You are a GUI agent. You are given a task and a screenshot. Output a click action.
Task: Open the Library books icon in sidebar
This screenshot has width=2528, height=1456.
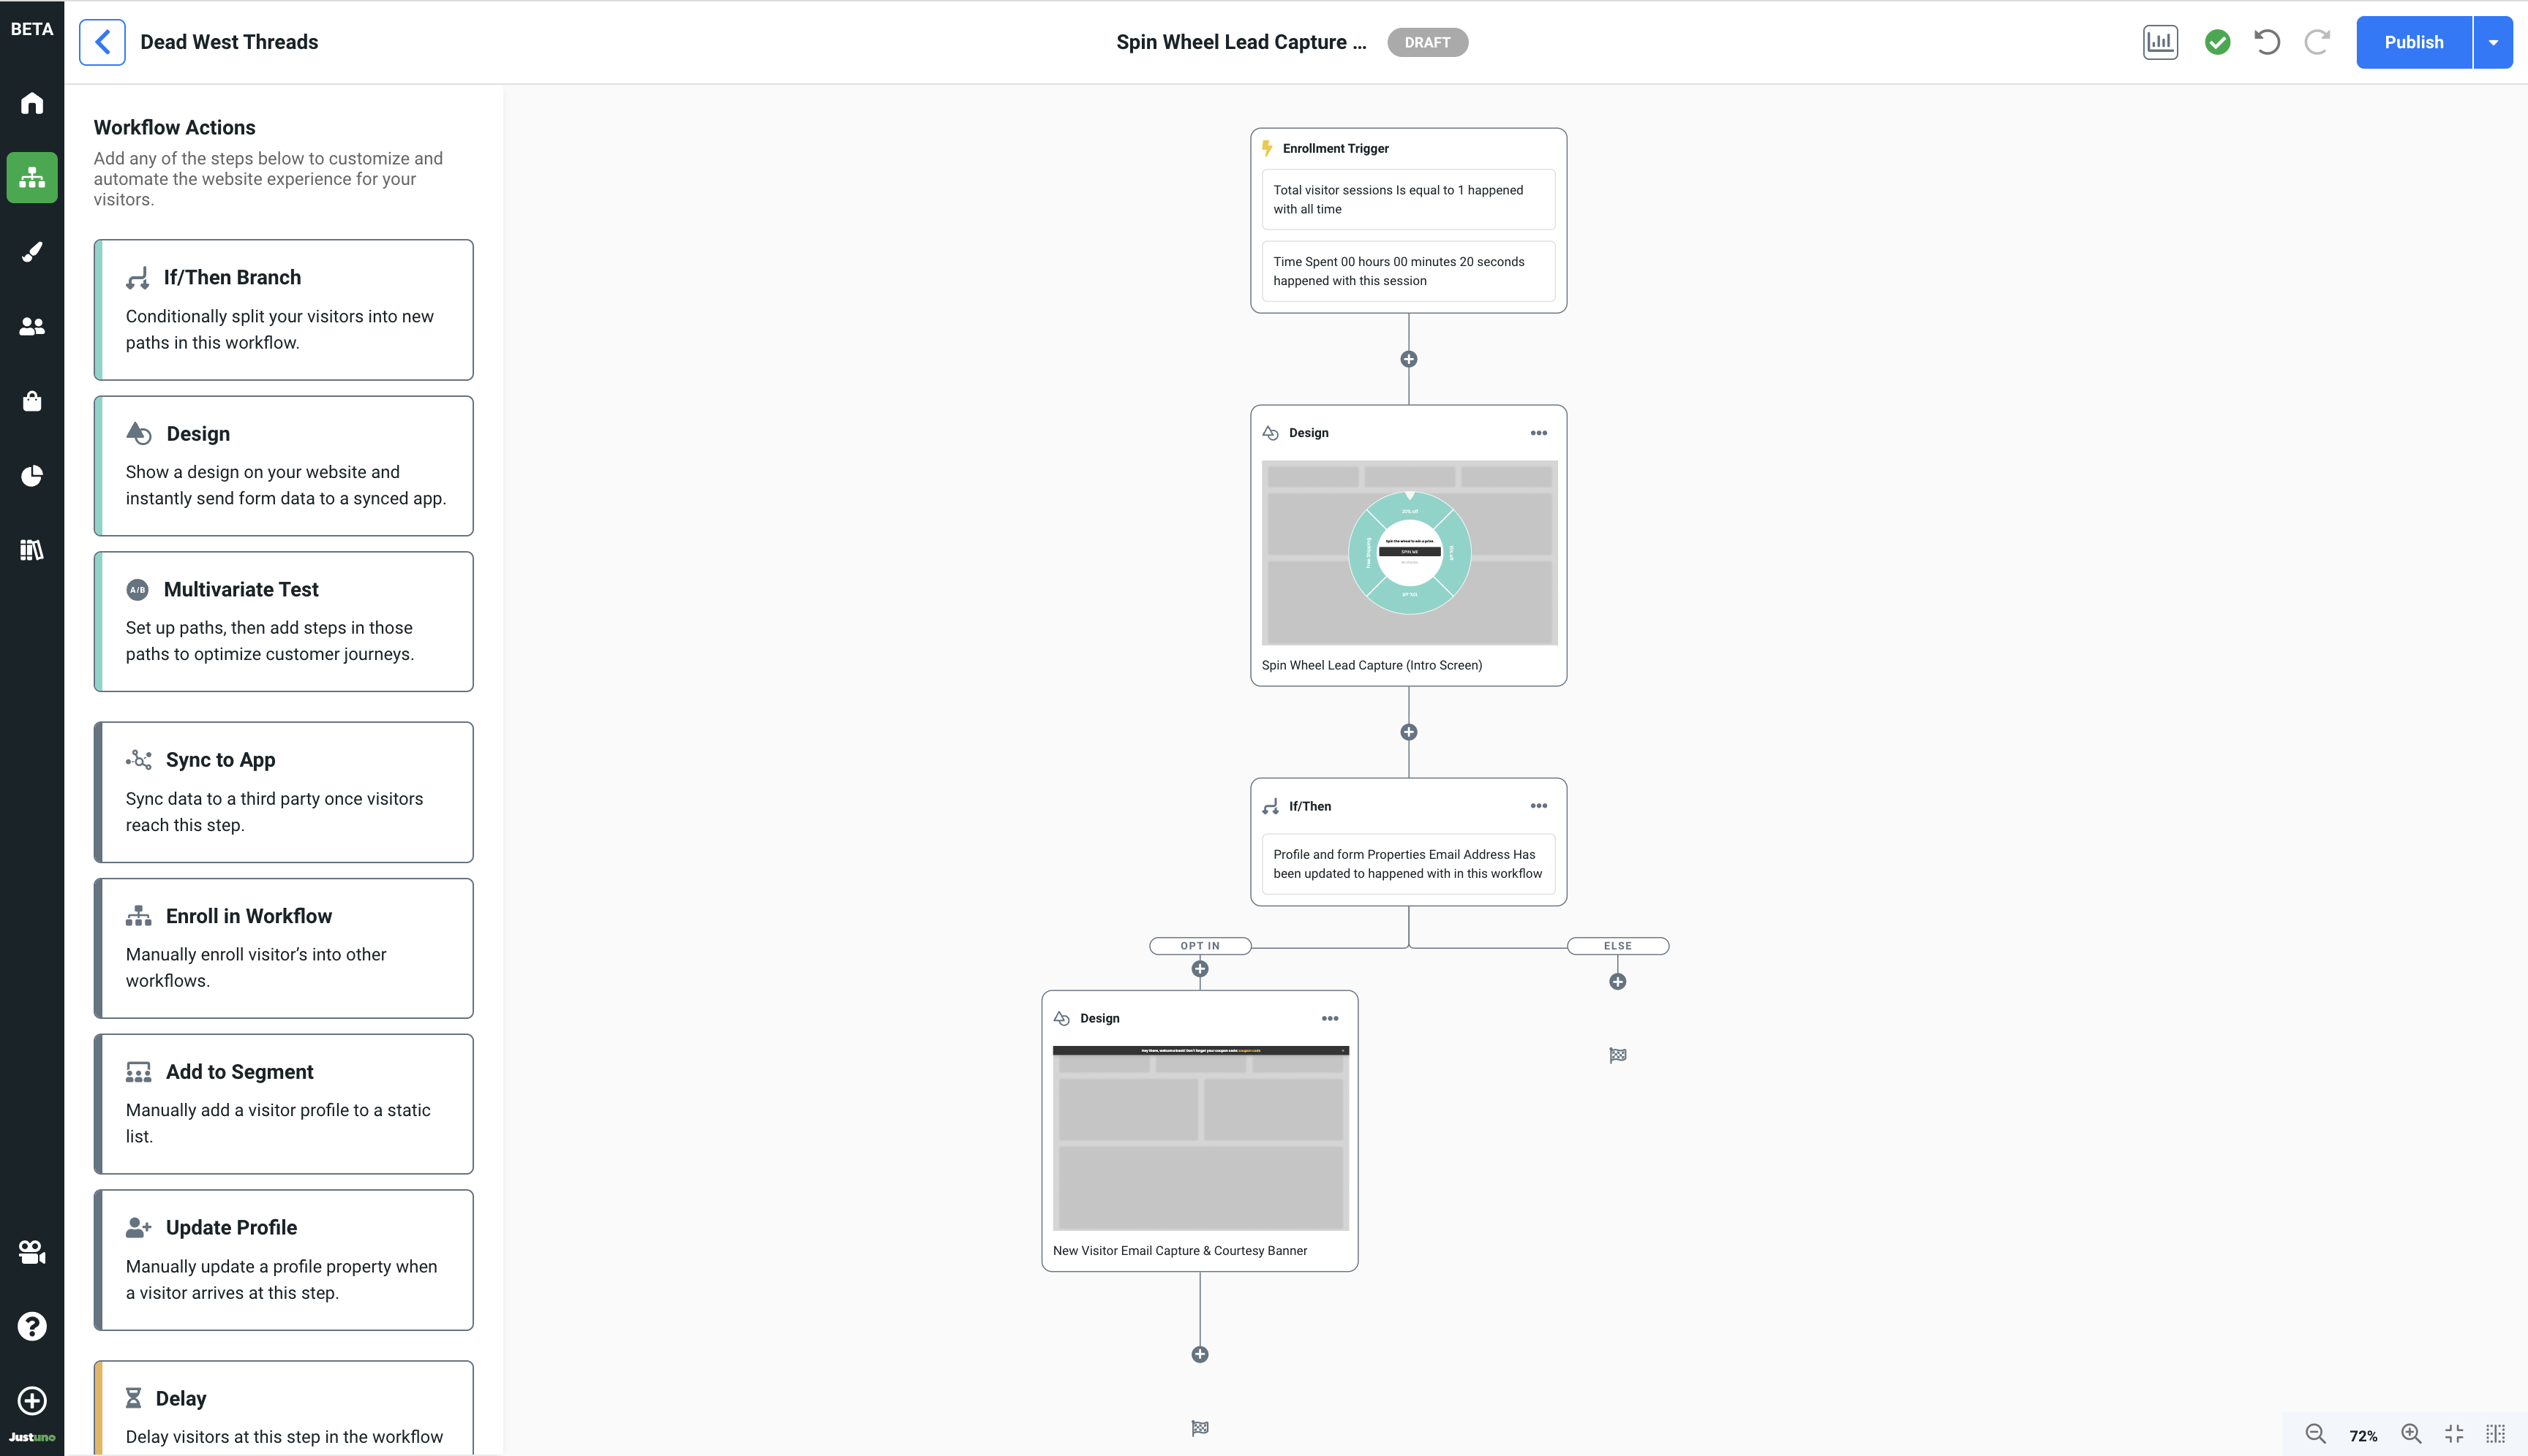32,549
